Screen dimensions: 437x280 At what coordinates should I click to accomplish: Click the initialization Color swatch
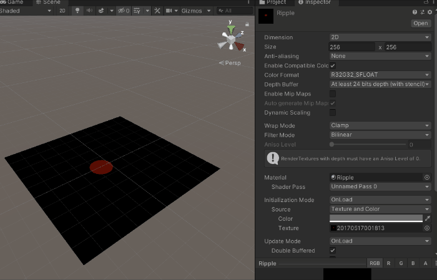376,218
